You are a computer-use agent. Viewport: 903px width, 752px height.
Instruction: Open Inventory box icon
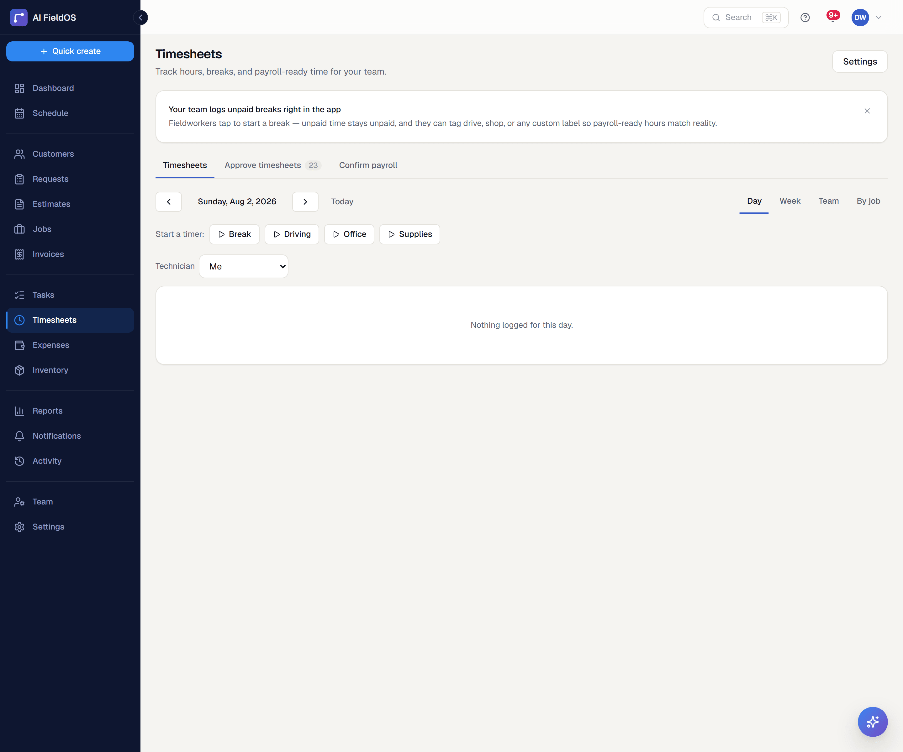(19, 370)
